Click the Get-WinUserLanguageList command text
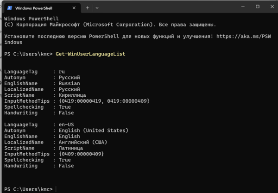Viewport: 278px width, 193px height. [x=90, y=54]
